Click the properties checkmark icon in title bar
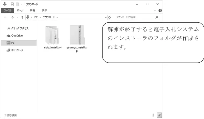Image resolution: width=204 pixels, height=119 pixels. coord(12,4)
